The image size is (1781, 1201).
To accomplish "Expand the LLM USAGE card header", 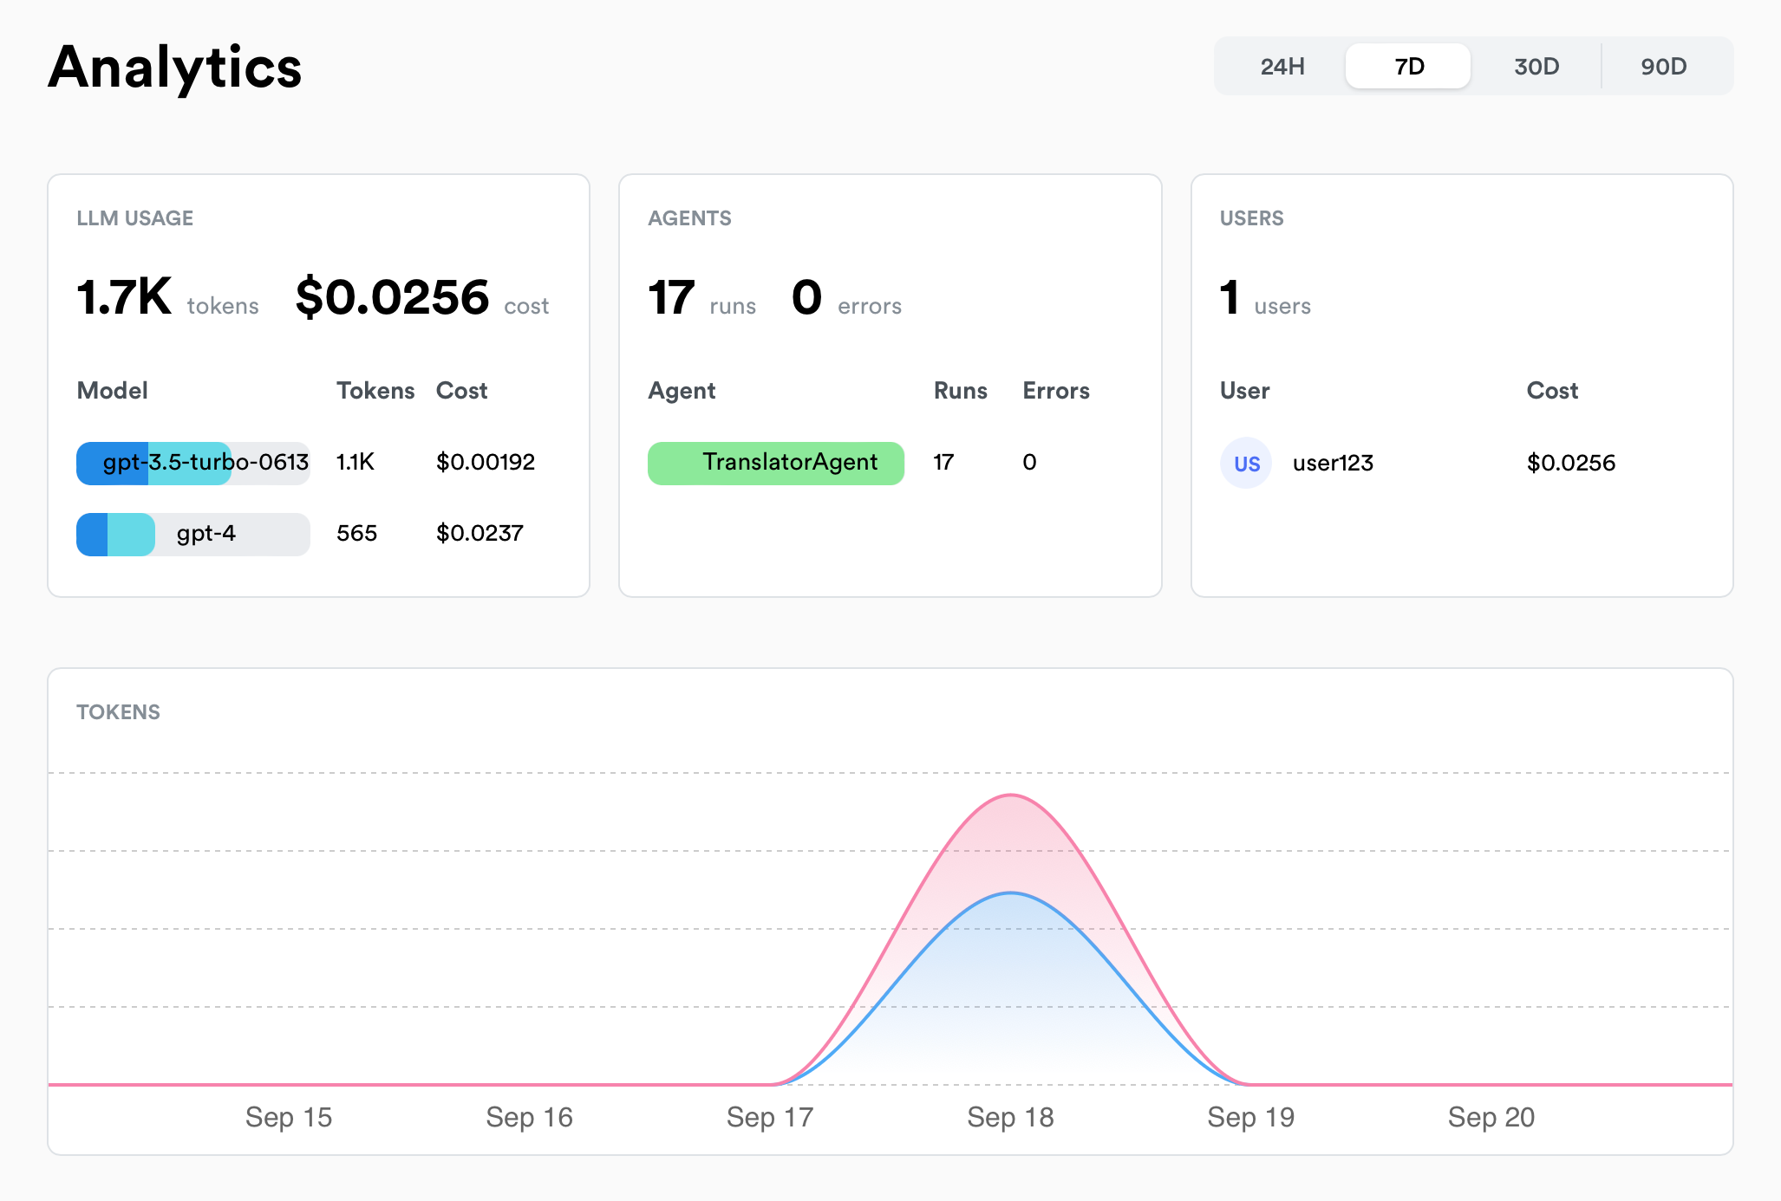I will click(135, 218).
